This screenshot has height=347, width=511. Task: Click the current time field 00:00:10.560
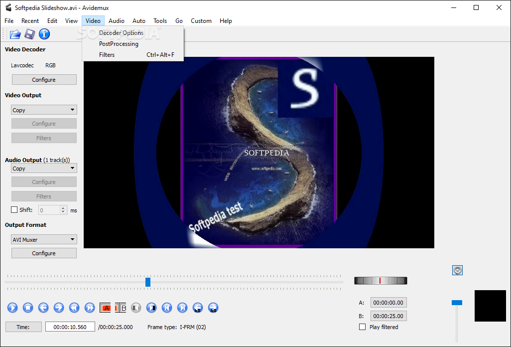click(x=70, y=327)
